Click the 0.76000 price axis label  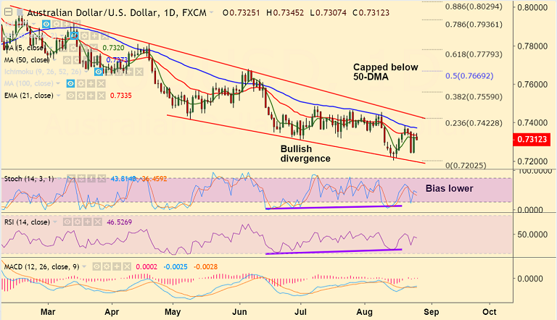coord(532,85)
